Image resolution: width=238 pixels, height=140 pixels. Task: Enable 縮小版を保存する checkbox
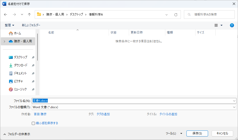[x=33, y=123]
